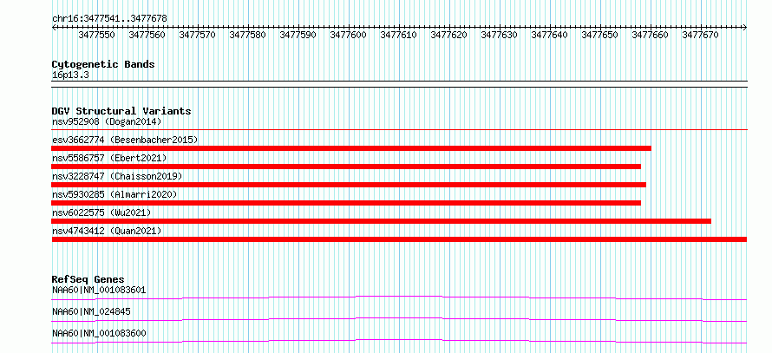Click the DGV Structural Variants track title
Screen dimensions: 772x353
(x=121, y=111)
